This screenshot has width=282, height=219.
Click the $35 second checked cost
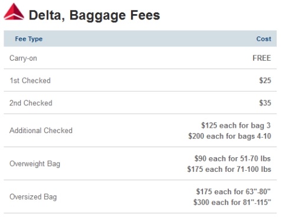pyautogui.click(x=265, y=103)
